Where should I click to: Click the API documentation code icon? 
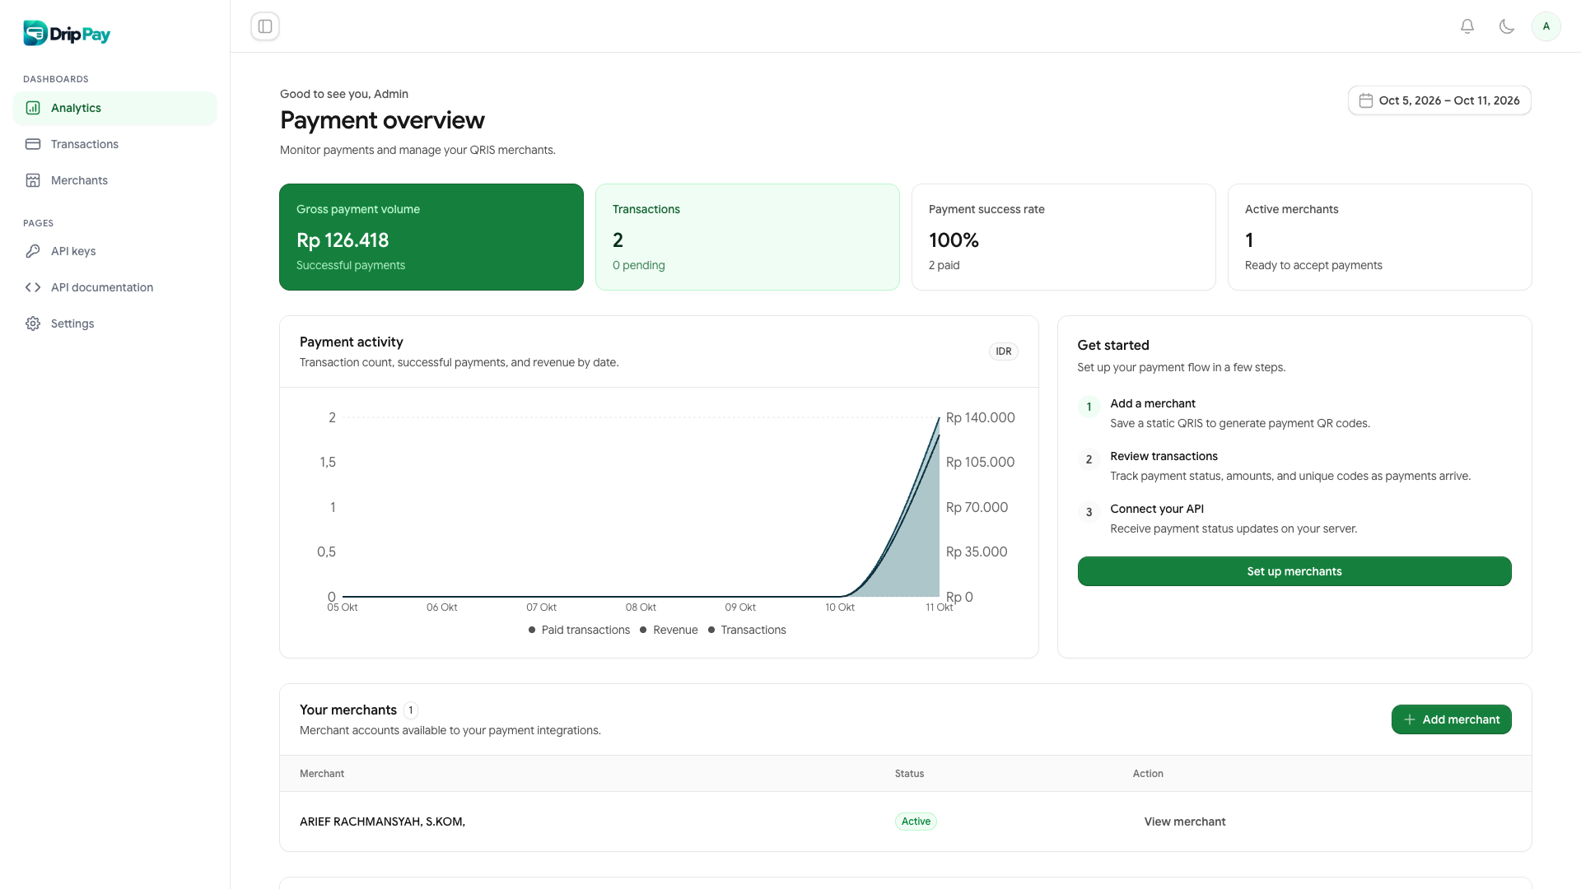(33, 287)
